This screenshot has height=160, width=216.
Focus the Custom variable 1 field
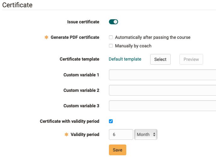coord(162,75)
